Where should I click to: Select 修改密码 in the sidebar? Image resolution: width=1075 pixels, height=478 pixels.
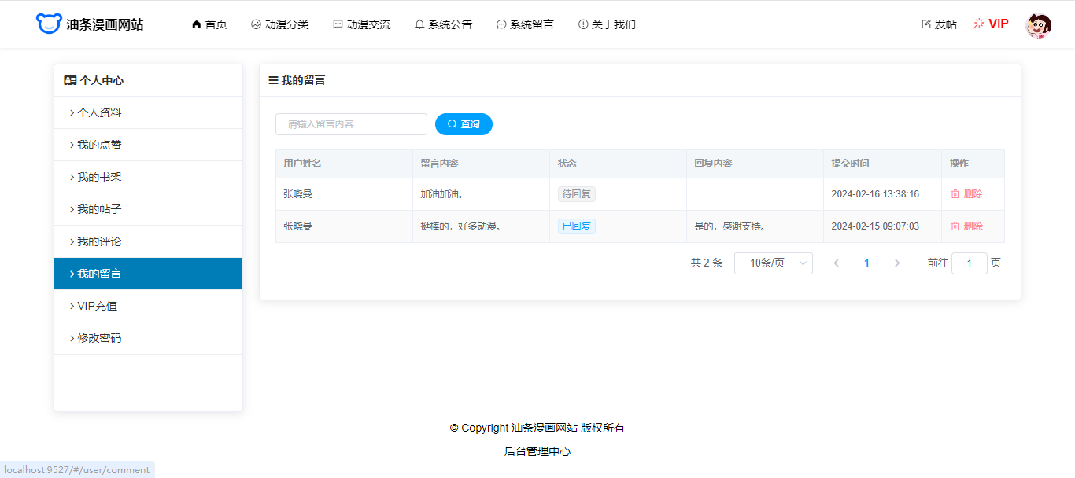click(99, 338)
